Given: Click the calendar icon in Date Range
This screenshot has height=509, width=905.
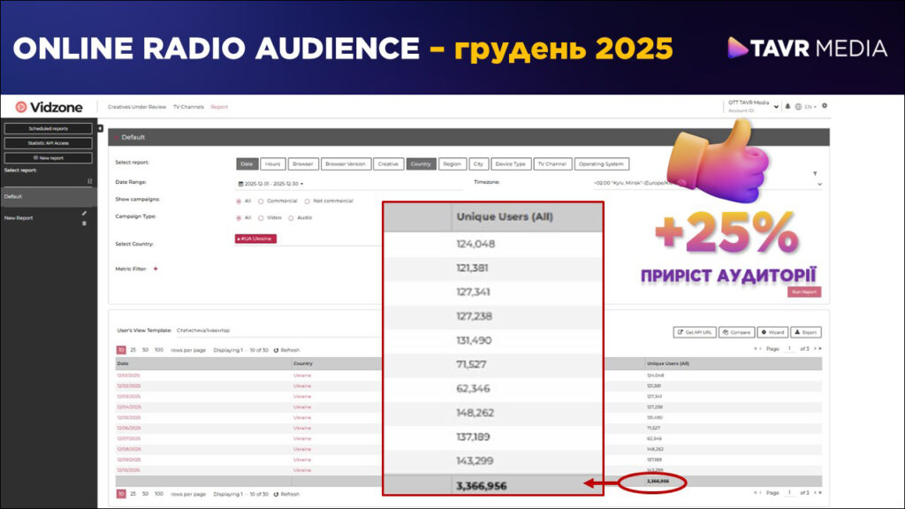Looking at the screenshot, I should [x=241, y=183].
